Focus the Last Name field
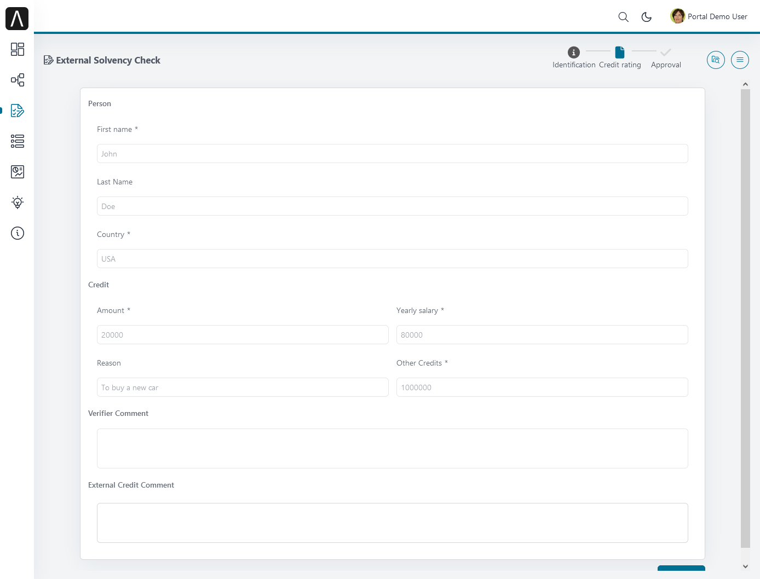 (392, 206)
